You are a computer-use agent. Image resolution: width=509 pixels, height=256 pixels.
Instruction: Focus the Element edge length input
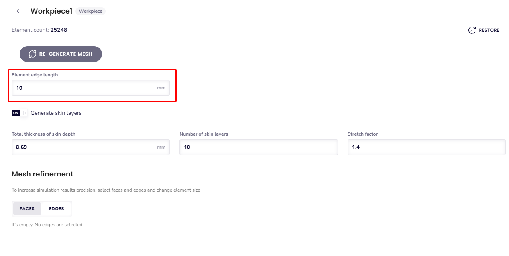84,88
